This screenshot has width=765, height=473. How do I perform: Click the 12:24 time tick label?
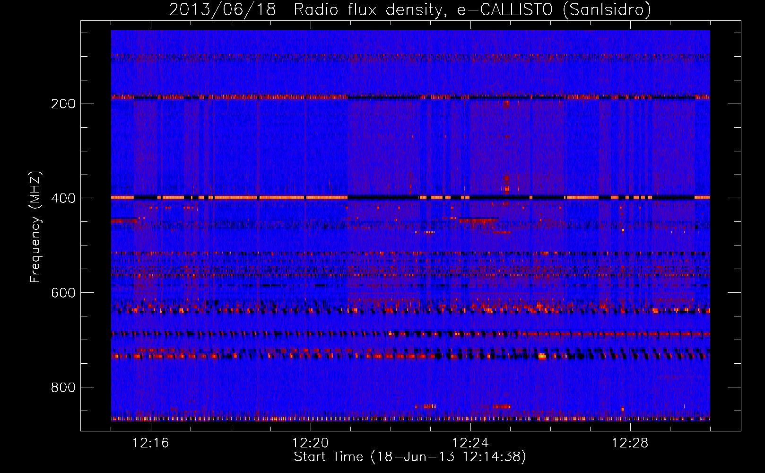(x=470, y=443)
